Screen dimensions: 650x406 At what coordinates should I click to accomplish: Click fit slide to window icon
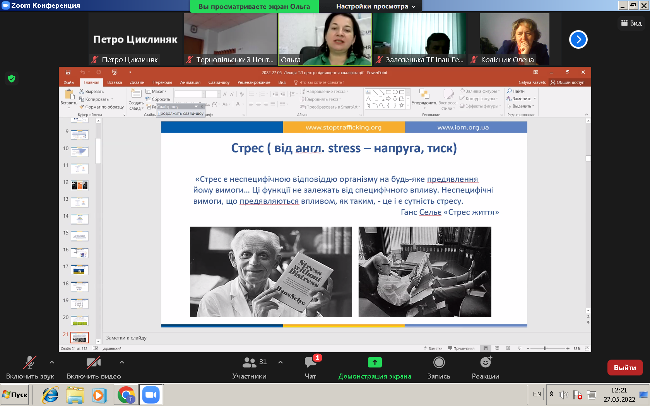pyautogui.click(x=587, y=348)
